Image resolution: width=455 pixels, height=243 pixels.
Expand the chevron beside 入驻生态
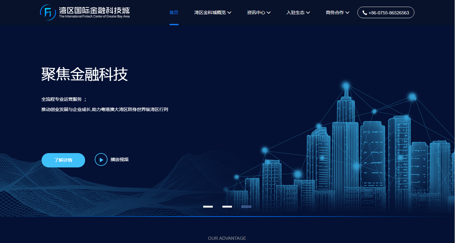308,13
